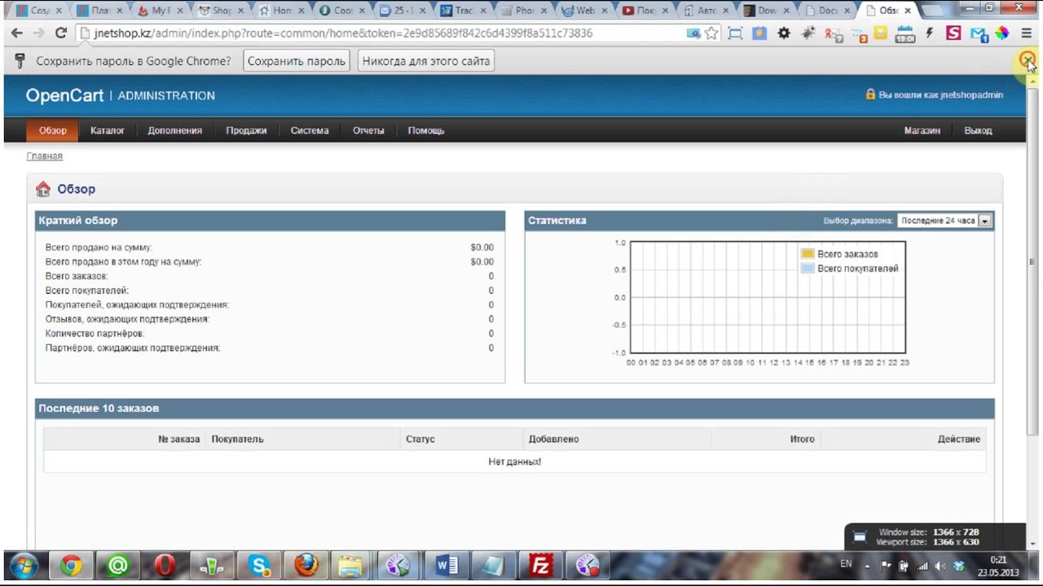Click the EN language indicator in the tray
Image resolution: width=1043 pixels, height=586 pixels.
pyautogui.click(x=846, y=564)
